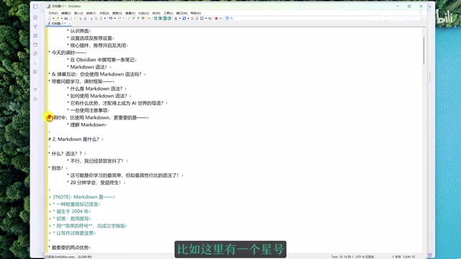The image size is (461, 259).
Task: Open the dropdown arrow next to New
Action: click(x=53, y=18)
